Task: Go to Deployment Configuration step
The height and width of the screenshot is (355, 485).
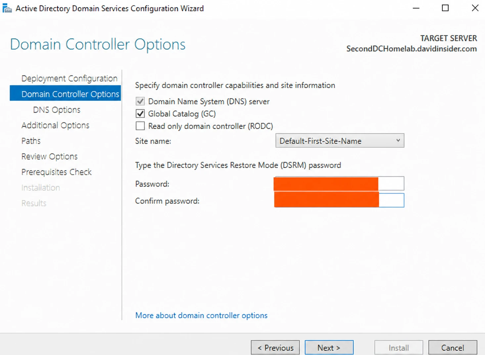Action: coord(69,78)
